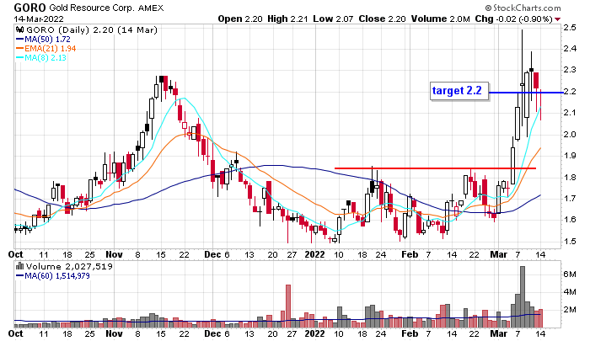The image size is (590, 341).
Task: Click the GORO ticker symbol title
Action: [29, 8]
